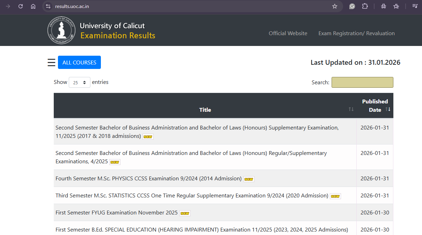Image resolution: width=422 pixels, height=235 pixels.
Task: Click into the results Search field
Action: [362, 83]
